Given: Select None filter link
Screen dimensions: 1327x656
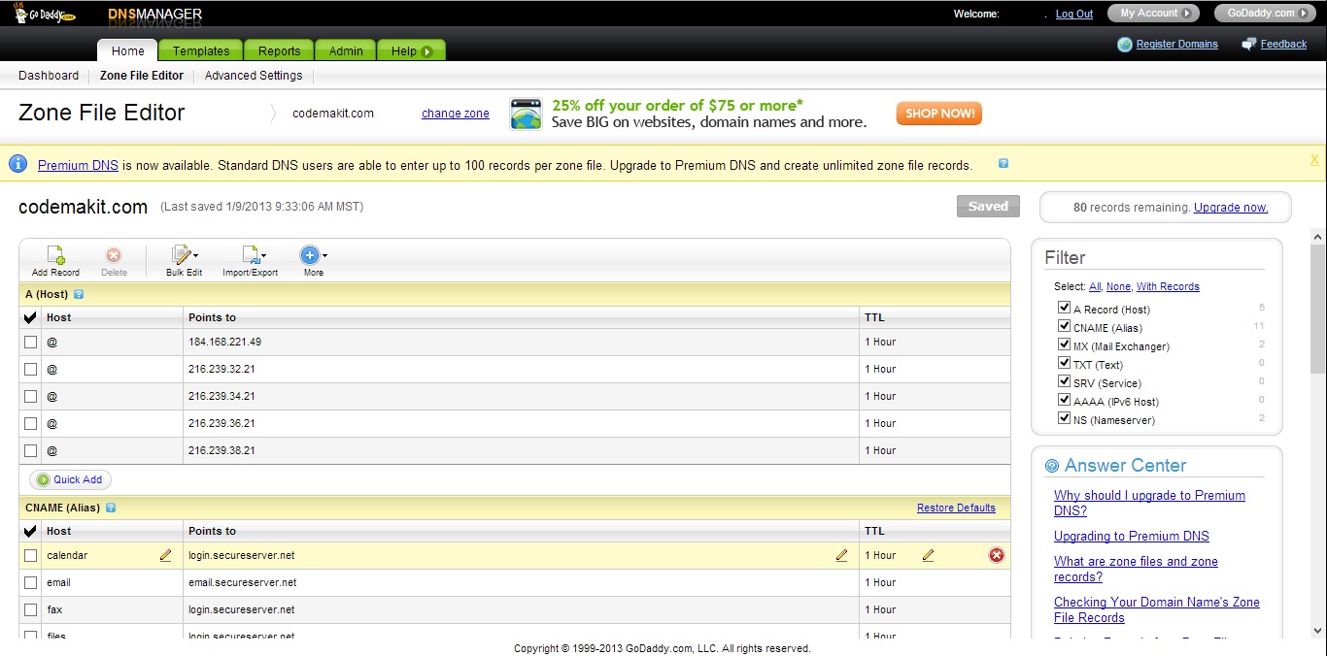Looking at the screenshot, I should tap(1118, 287).
